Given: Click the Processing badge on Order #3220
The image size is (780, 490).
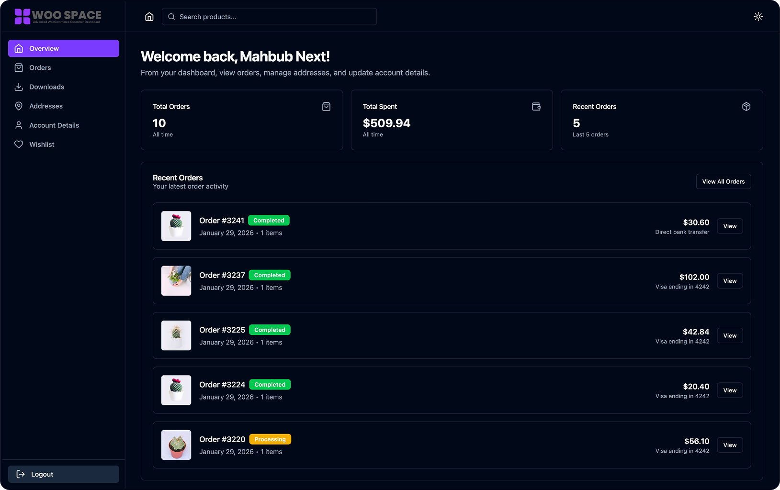Looking at the screenshot, I should point(270,439).
